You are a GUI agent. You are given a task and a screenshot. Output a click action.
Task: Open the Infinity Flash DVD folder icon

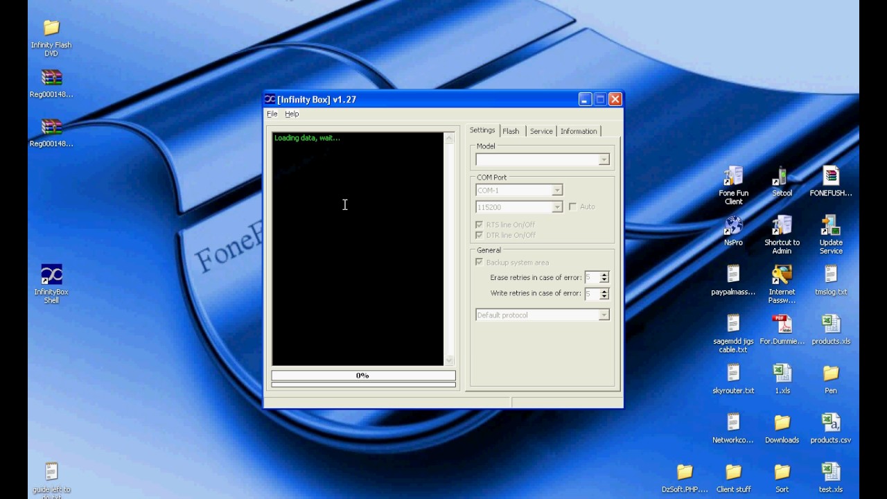[51, 28]
